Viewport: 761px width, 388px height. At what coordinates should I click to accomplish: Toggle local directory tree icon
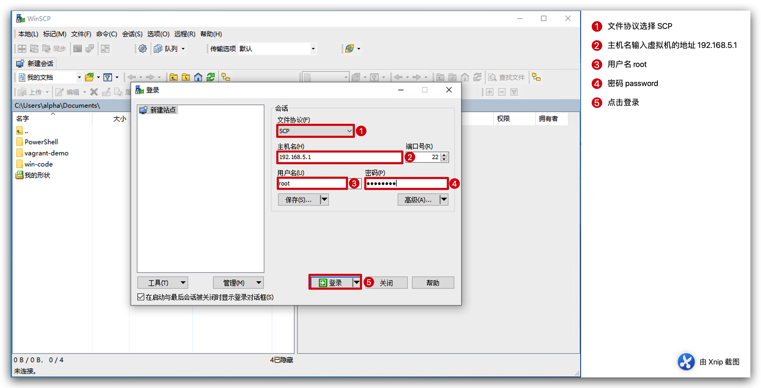226,78
